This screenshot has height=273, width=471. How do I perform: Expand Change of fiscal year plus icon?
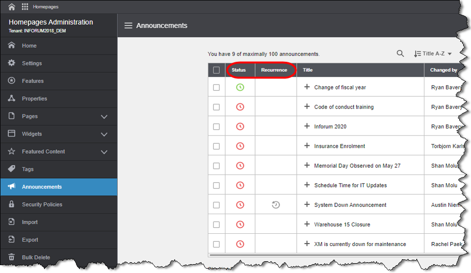[x=307, y=87]
